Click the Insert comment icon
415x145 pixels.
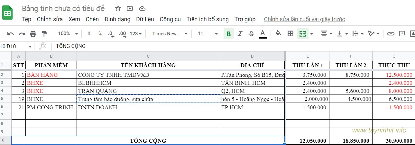(402, 34)
